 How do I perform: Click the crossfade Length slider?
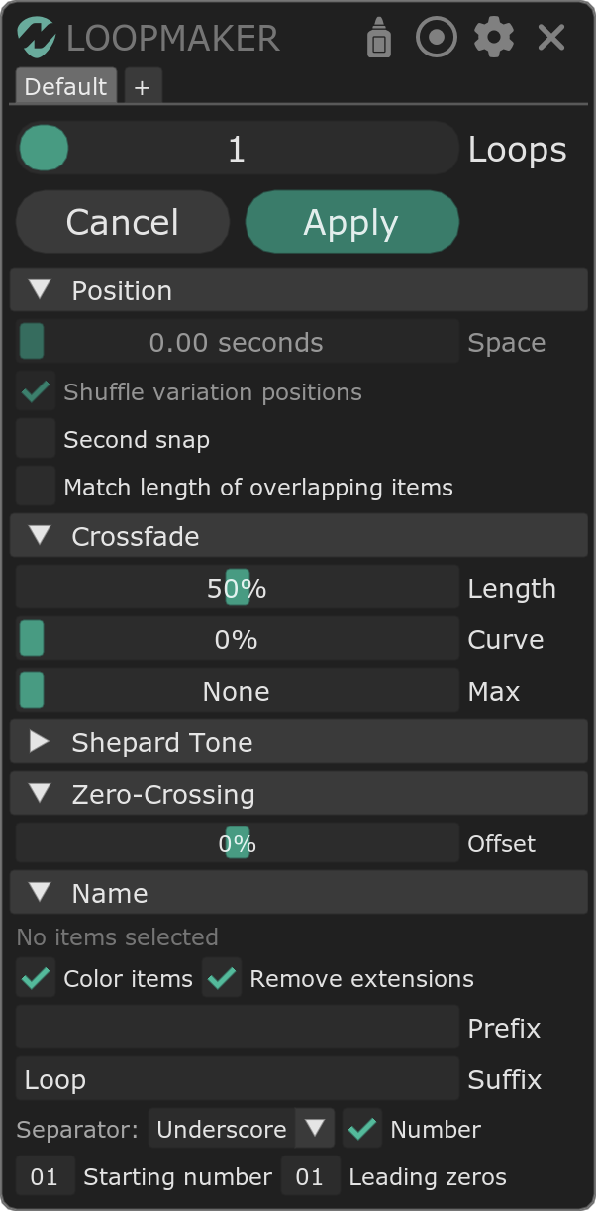click(237, 588)
